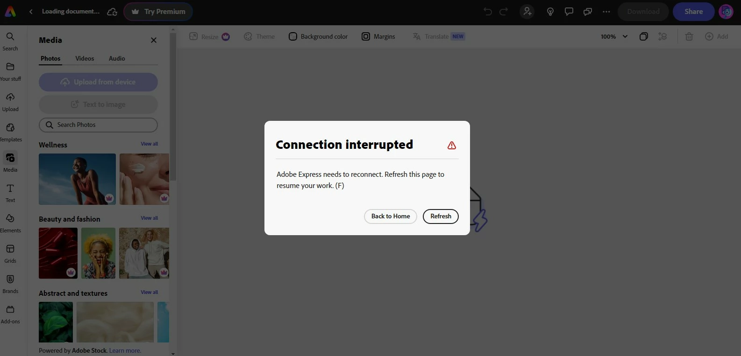Click the Adobe Express home logo
The height and width of the screenshot is (356, 741).
click(10, 12)
